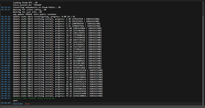
Task: Click the progress 29.37 log line
Action: pos(57,45)
